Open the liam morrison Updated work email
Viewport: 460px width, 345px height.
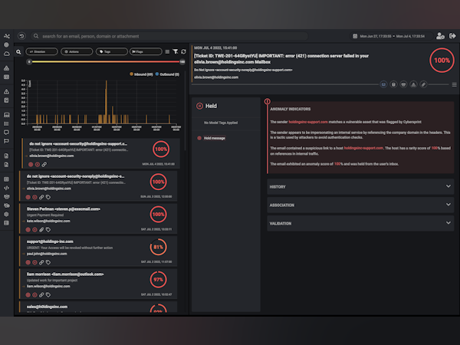(x=98, y=284)
